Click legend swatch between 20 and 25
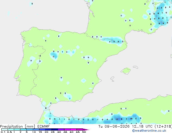This screenshot has height=133, width=172. 49,129
